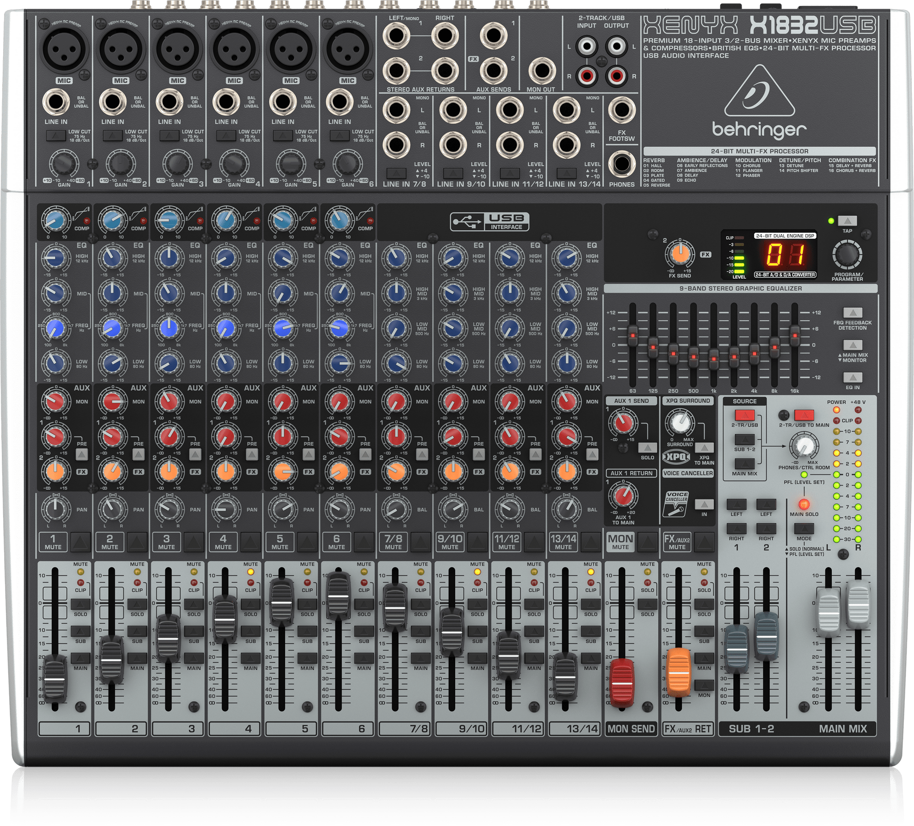Click the Program/Parameter rotary knob
The image size is (914, 826).
pos(847,255)
